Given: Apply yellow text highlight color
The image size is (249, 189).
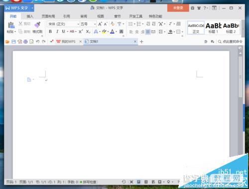Looking at the screenshot, I should [104, 31].
